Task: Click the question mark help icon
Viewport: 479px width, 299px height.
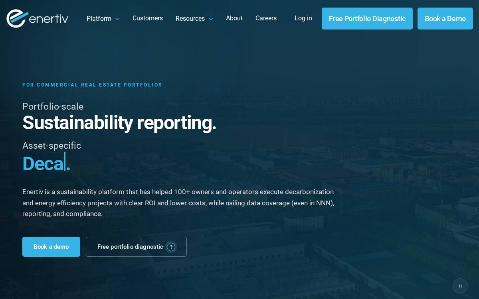Action: coord(171,247)
